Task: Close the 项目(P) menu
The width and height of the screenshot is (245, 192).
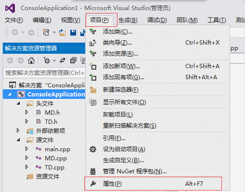Action: [x=99, y=20]
